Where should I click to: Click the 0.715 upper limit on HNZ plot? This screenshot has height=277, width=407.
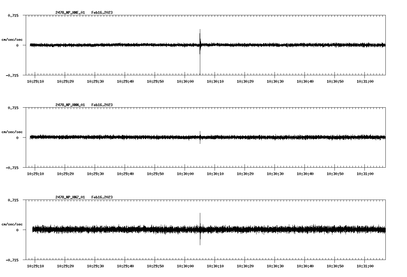[x=13, y=200]
